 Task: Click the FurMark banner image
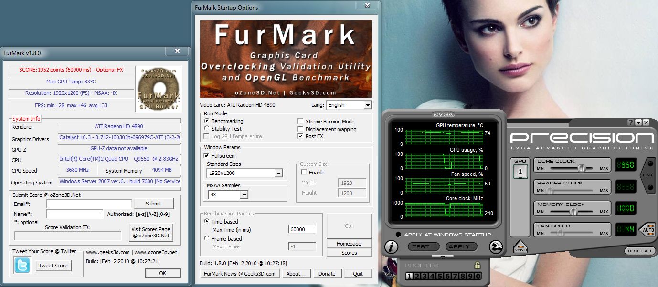click(x=286, y=59)
